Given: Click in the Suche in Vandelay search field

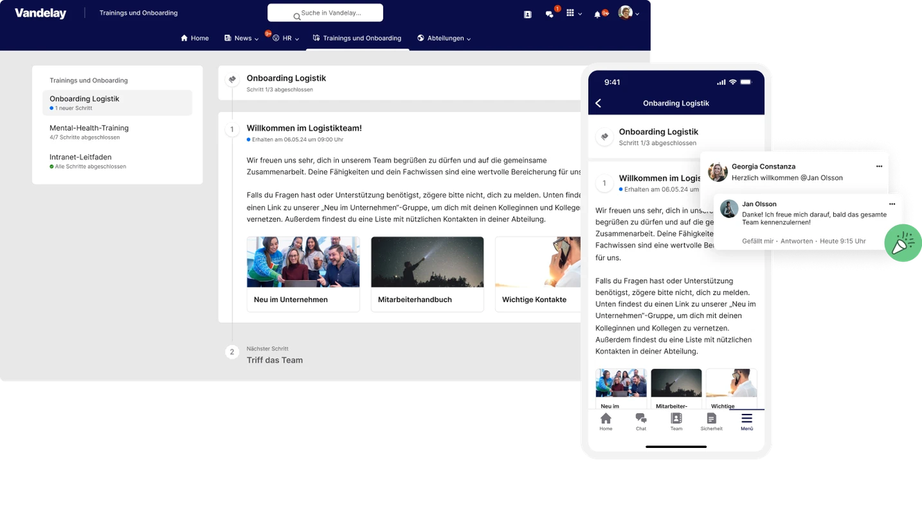Looking at the screenshot, I should pos(325,12).
